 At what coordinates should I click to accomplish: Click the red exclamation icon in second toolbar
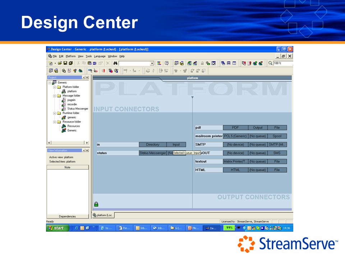(103, 71)
